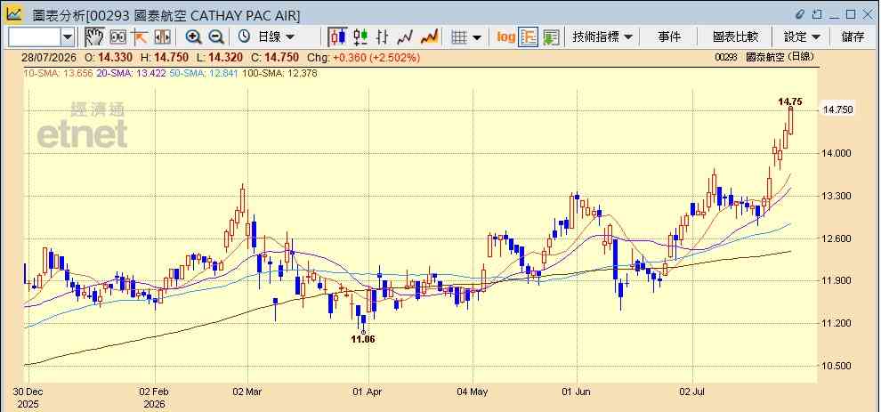The width and height of the screenshot is (881, 412).
Task: Open the 技術指標 indicators menu
Action: click(x=602, y=37)
